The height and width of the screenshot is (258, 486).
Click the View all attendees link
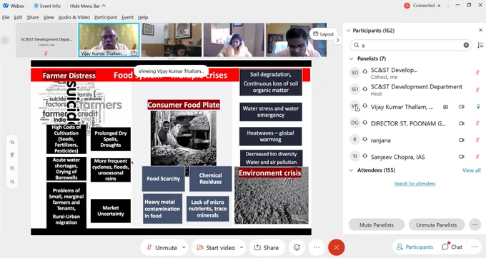pos(472,170)
